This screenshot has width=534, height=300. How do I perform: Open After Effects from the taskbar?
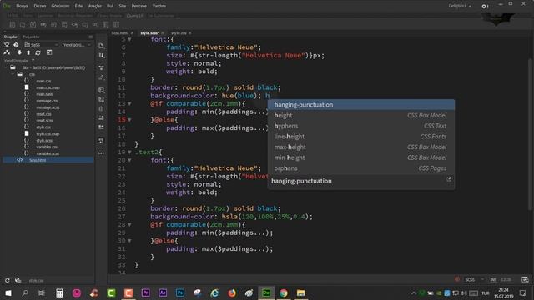163,292
